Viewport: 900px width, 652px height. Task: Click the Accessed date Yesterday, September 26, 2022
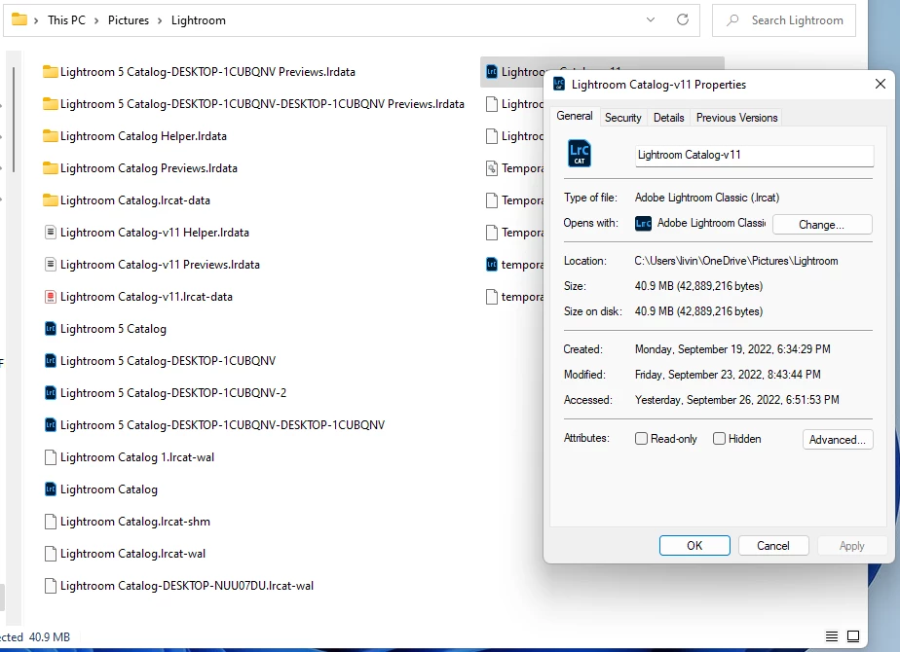point(737,400)
